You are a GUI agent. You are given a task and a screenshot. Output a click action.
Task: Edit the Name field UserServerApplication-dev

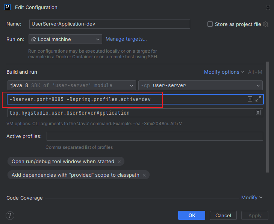point(110,24)
